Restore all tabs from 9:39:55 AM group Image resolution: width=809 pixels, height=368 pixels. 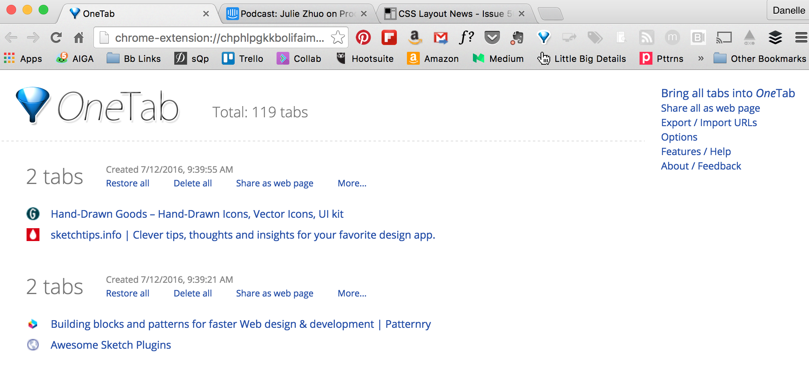coord(128,183)
